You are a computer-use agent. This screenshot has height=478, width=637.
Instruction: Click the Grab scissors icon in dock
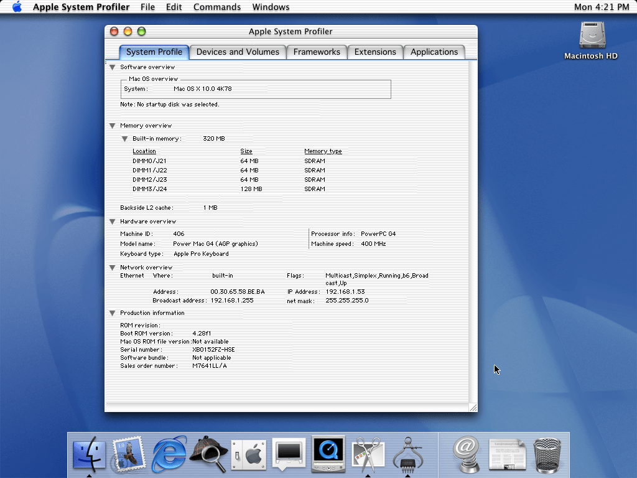[x=368, y=454]
